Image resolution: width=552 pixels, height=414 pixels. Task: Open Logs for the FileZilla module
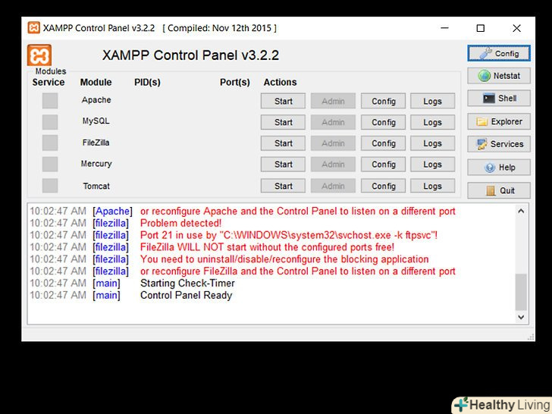coord(433,143)
